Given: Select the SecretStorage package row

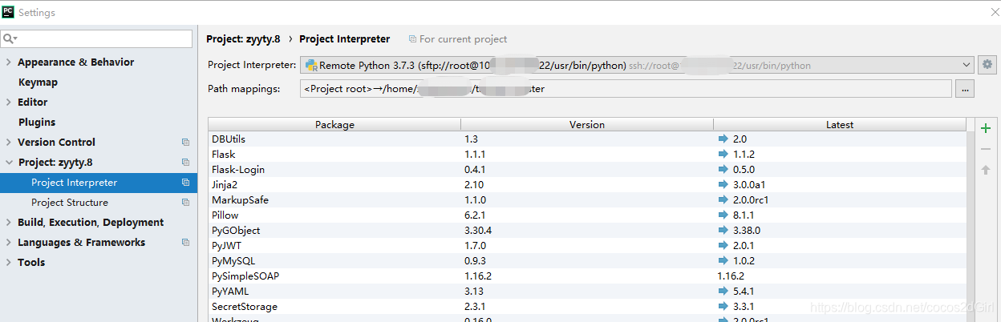Looking at the screenshot, I should tap(587, 307).
